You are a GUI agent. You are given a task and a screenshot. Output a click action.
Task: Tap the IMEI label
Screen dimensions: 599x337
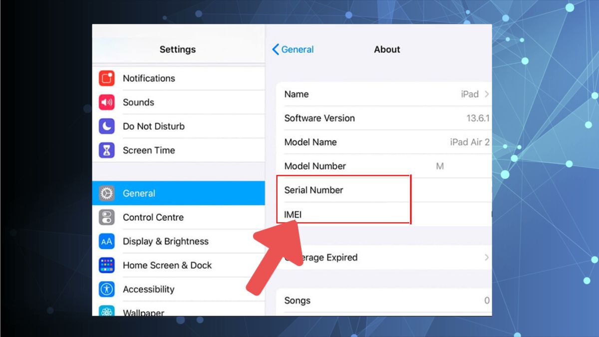coord(293,215)
